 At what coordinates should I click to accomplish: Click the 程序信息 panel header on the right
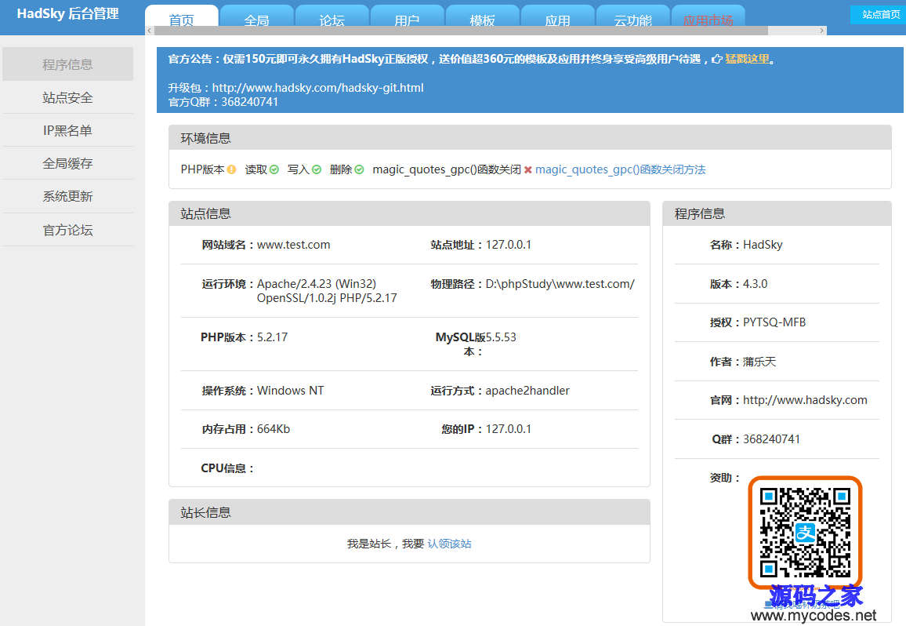[x=777, y=213]
